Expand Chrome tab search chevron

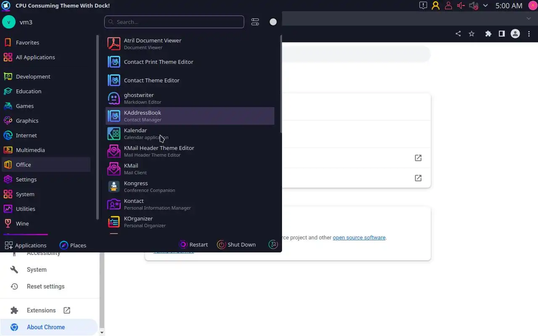pos(529,18)
